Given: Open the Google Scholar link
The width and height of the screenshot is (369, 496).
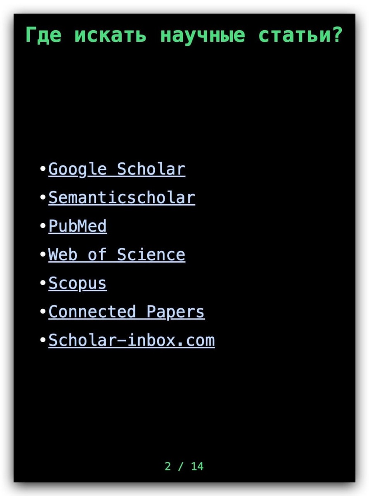Looking at the screenshot, I should click(117, 169).
